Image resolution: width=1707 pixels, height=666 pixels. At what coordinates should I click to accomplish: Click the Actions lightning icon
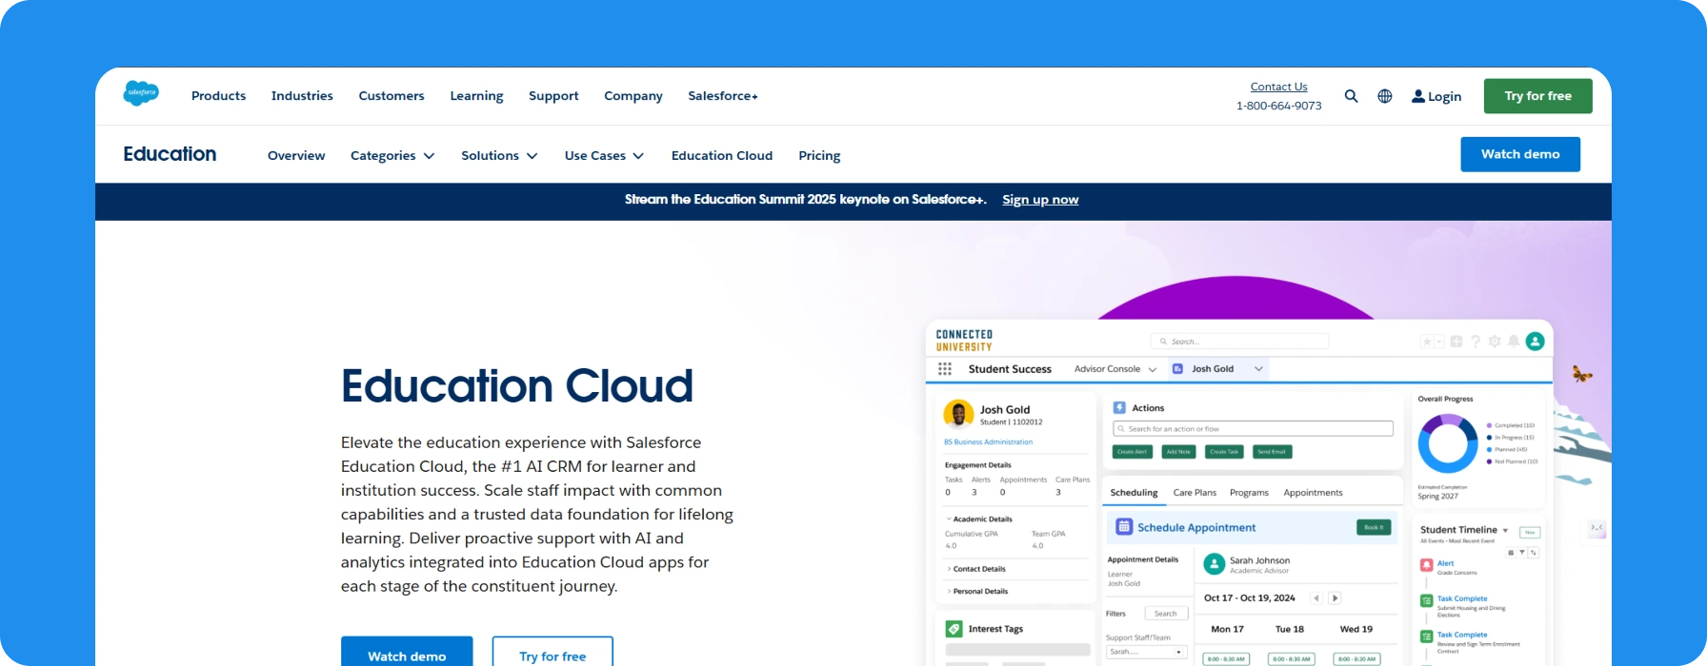point(1119,407)
